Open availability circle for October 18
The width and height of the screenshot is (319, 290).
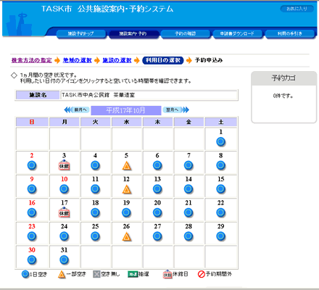pos(95,212)
